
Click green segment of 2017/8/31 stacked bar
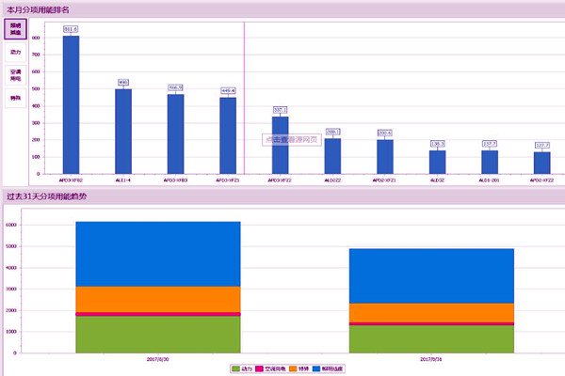[431, 338]
